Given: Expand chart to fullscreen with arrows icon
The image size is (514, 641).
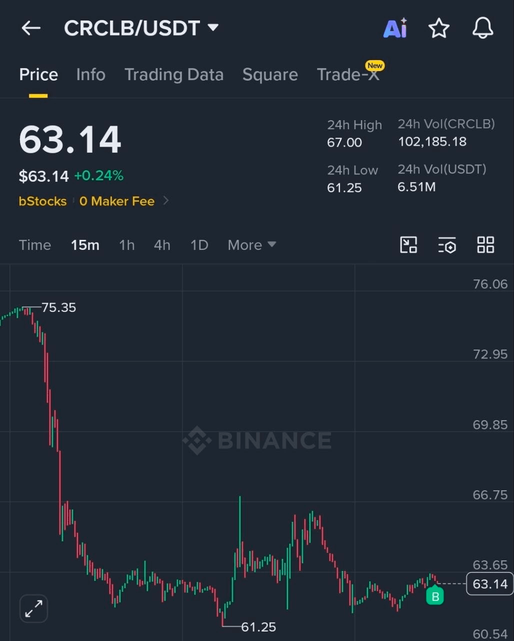Looking at the screenshot, I should coord(33,608).
